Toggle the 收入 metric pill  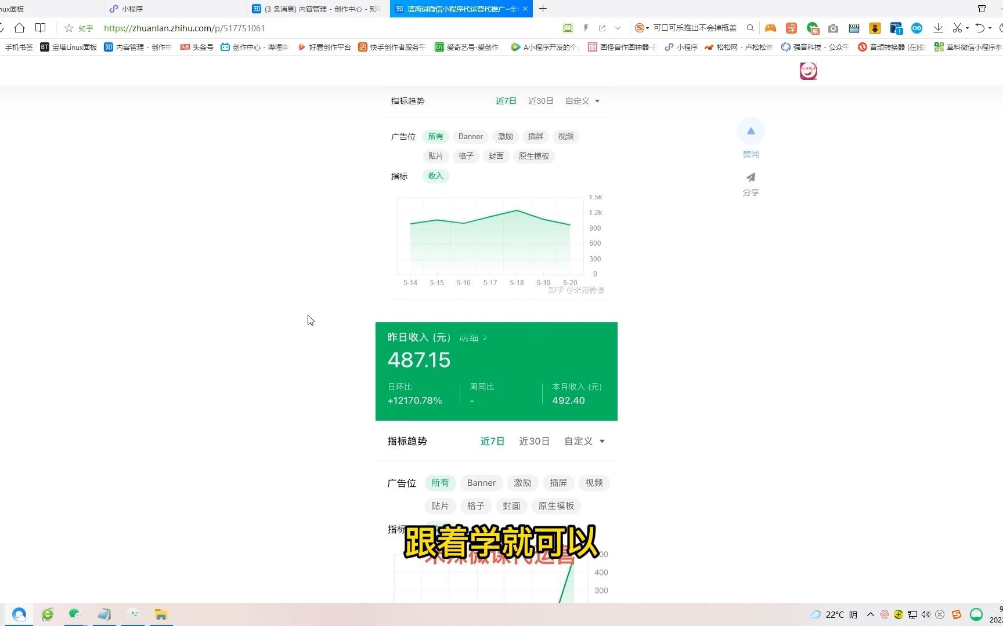pos(435,176)
